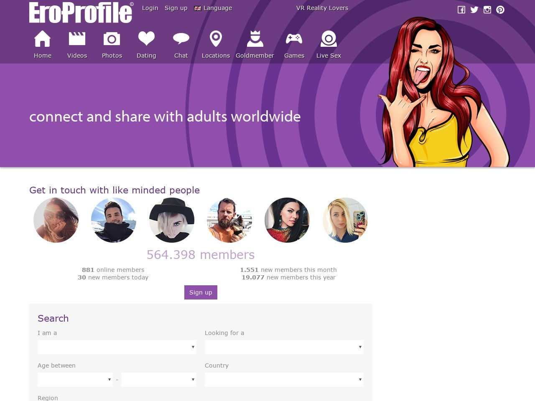This screenshot has width=535, height=401.
Task: Open the Photos camera icon
Action: click(112, 39)
